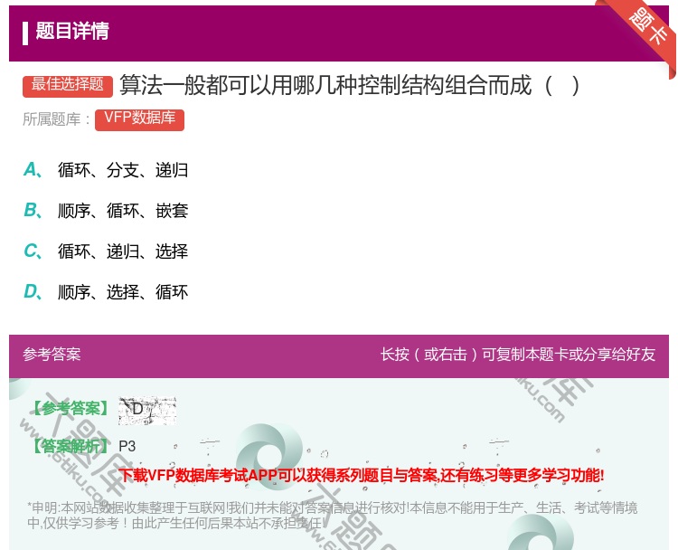The height and width of the screenshot is (550, 678).
Task: Select option A 循环、分支、递归
Action: click(x=106, y=170)
